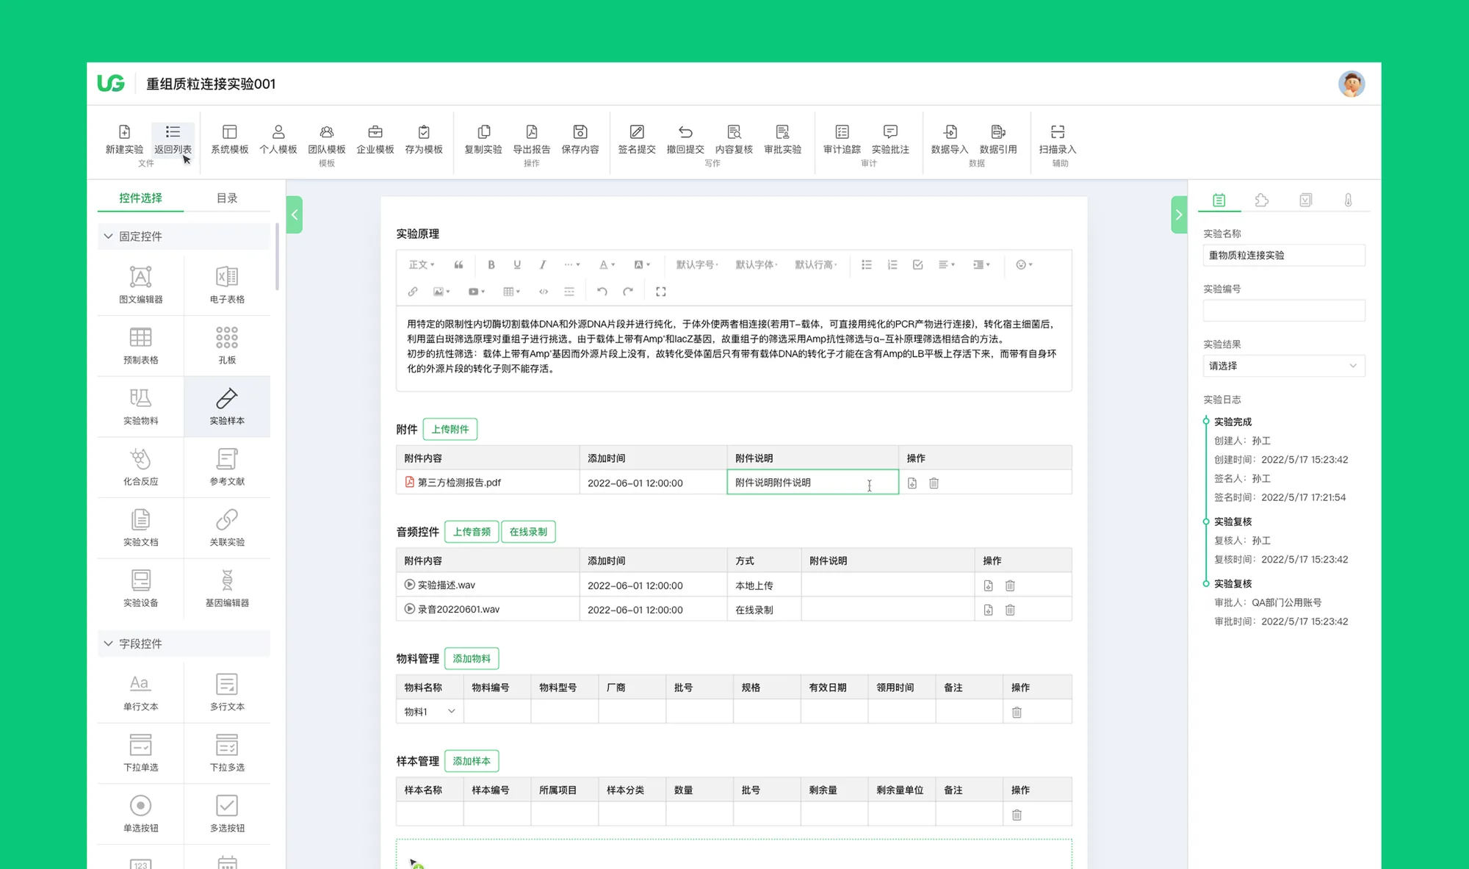Toggle bold formatting in the editor
This screenshot has height=869, width=1469.
(491, 264)
